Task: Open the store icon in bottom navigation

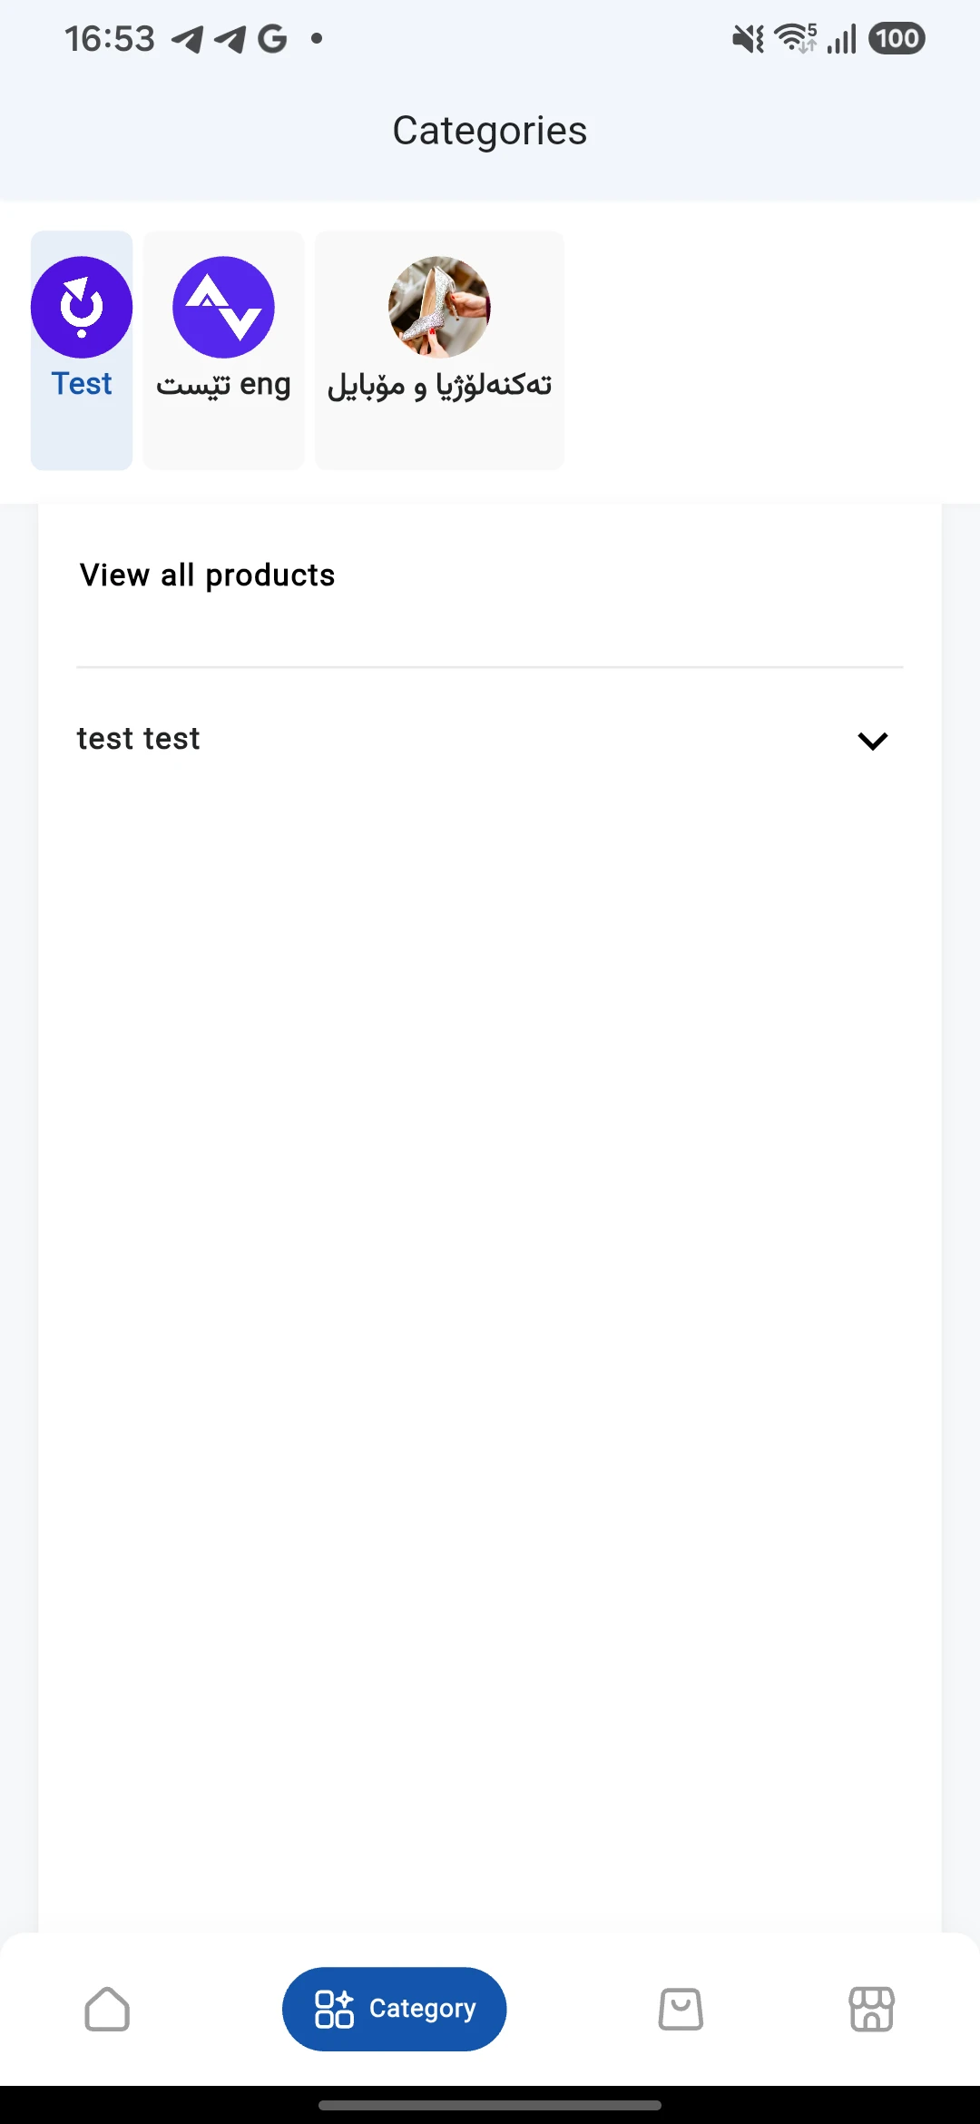Action: [872, 2009]
